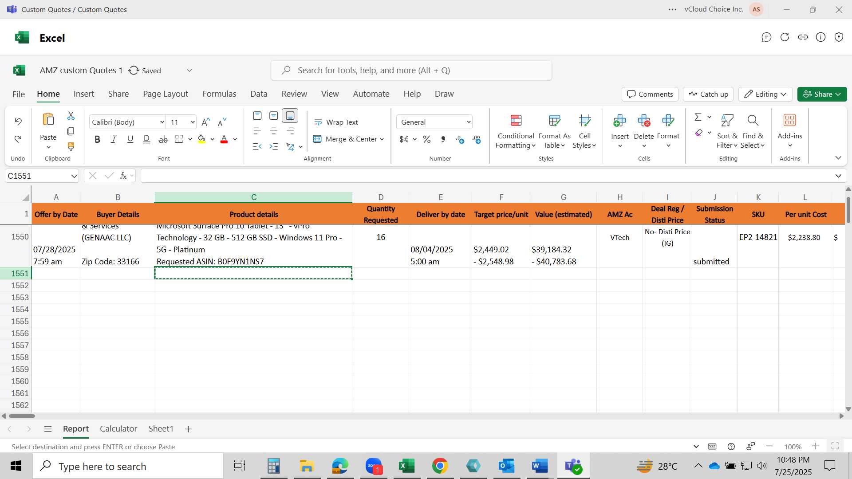Open the Editing mode dropdown
The image size is (852, 479).
click(765, 94)
